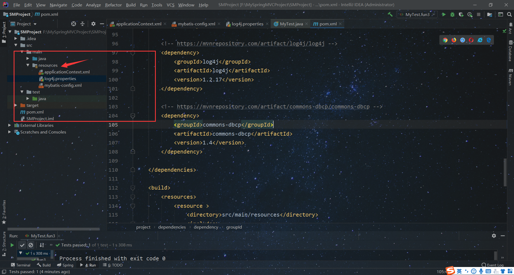Viewport: 514px width, 275px height.
Task: Open the Run Anything toolbar icon
Action: (x=500, y=14)
